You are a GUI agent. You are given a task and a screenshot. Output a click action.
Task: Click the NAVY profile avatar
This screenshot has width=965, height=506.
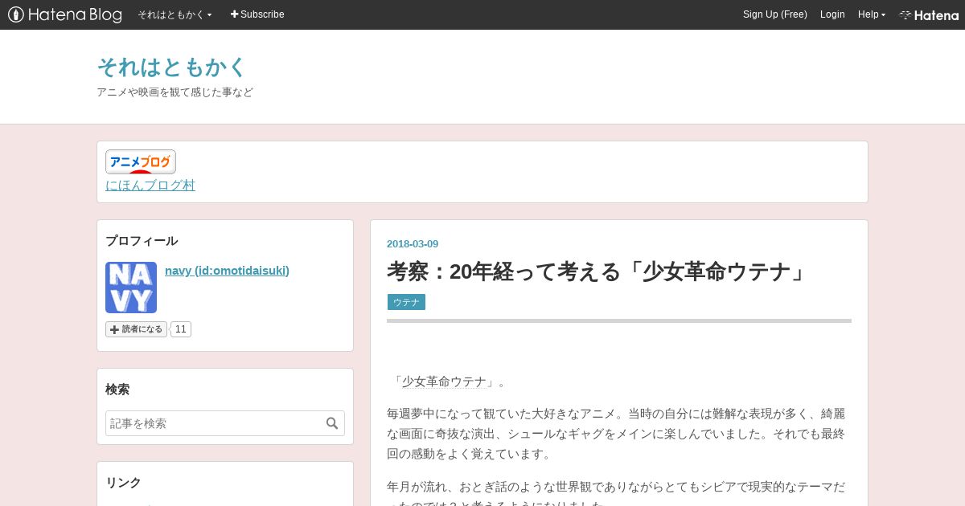coord(131,288)
